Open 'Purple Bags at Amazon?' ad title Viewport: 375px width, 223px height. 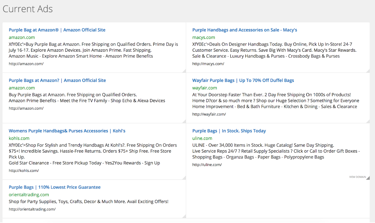57,80
